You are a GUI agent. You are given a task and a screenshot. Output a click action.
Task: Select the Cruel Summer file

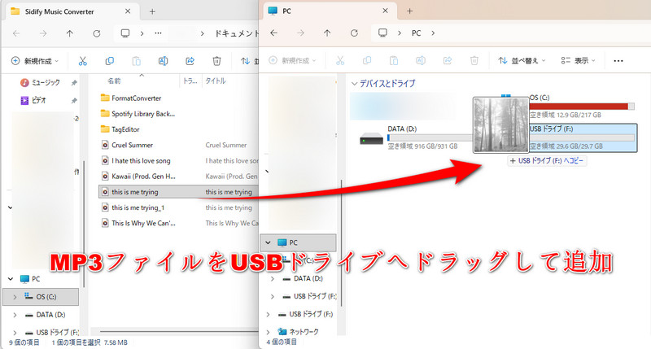[x=128, y=146]
